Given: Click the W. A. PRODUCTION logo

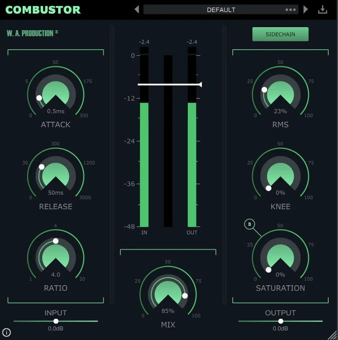Looking at the screenshot, I should coord(33,33).
